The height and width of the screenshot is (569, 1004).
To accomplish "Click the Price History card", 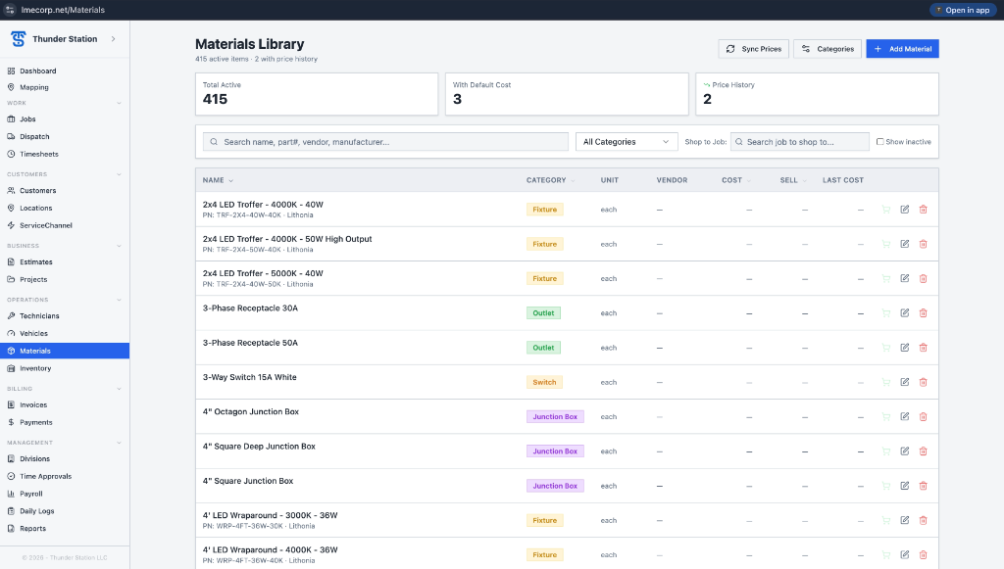I will click(x=817, y=94).
